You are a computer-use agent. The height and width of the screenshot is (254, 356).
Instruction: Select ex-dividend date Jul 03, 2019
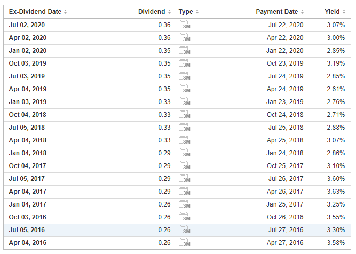coord(27,76)
